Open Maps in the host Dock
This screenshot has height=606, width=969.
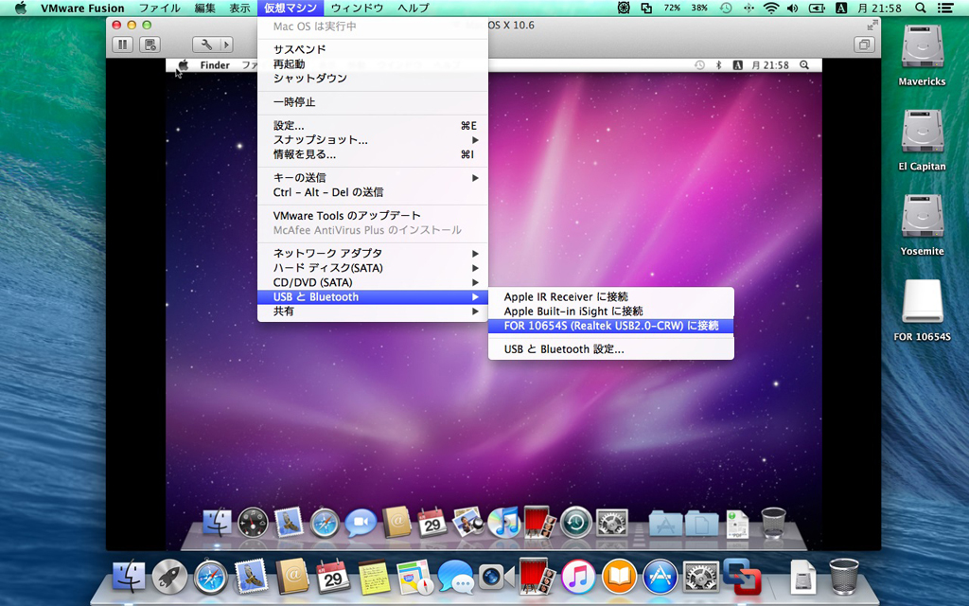coord(414,577)
